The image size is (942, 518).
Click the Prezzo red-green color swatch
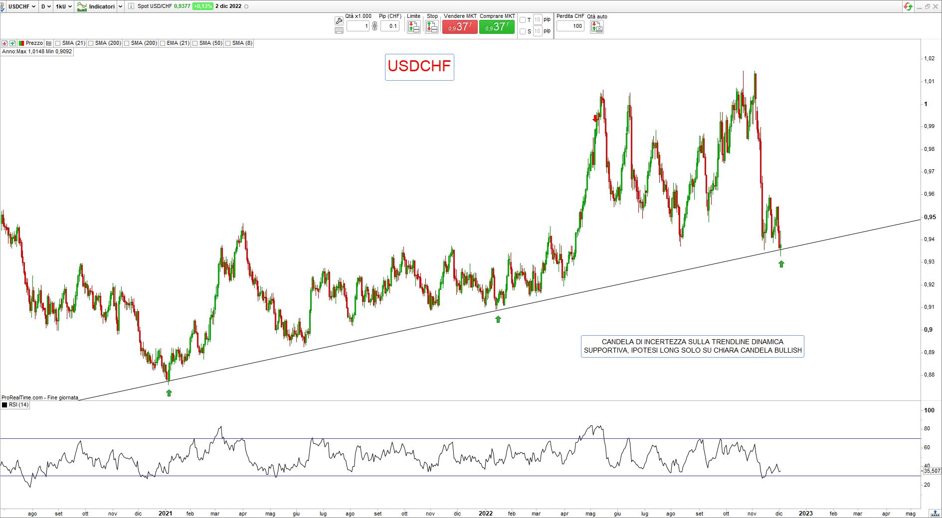click(x=21, y=43)
